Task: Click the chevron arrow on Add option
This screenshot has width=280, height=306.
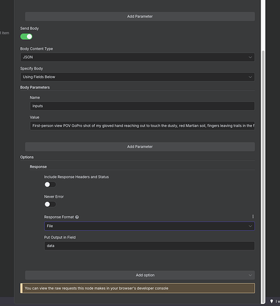Action: [x=250, y=275]
